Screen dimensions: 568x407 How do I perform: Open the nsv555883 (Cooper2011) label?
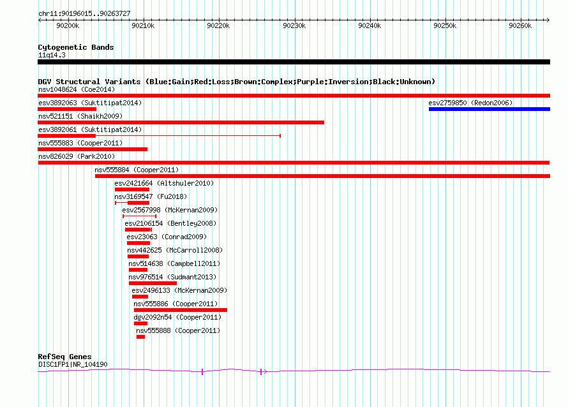click(x=80, y=143)
